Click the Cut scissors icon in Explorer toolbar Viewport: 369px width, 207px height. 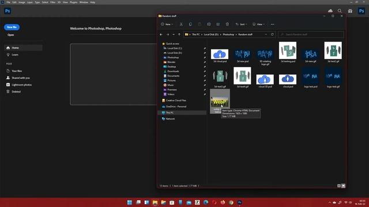[181, 24]
